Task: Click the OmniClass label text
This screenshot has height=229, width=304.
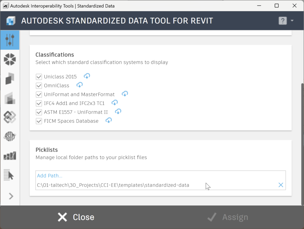Action: [x=56, y=86]
